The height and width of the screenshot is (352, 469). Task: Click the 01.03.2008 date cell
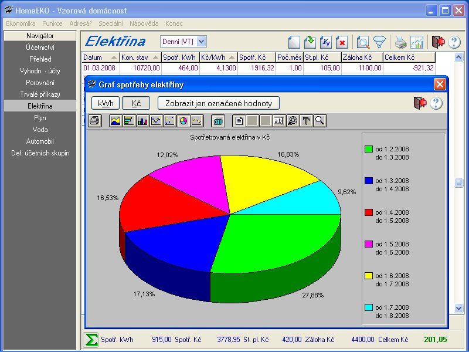tap(101, 68)
